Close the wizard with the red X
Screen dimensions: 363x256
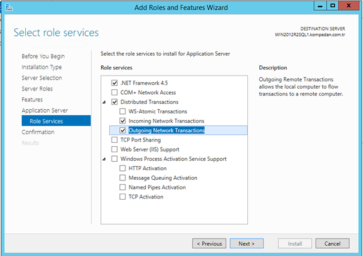[x=349, y=6]
